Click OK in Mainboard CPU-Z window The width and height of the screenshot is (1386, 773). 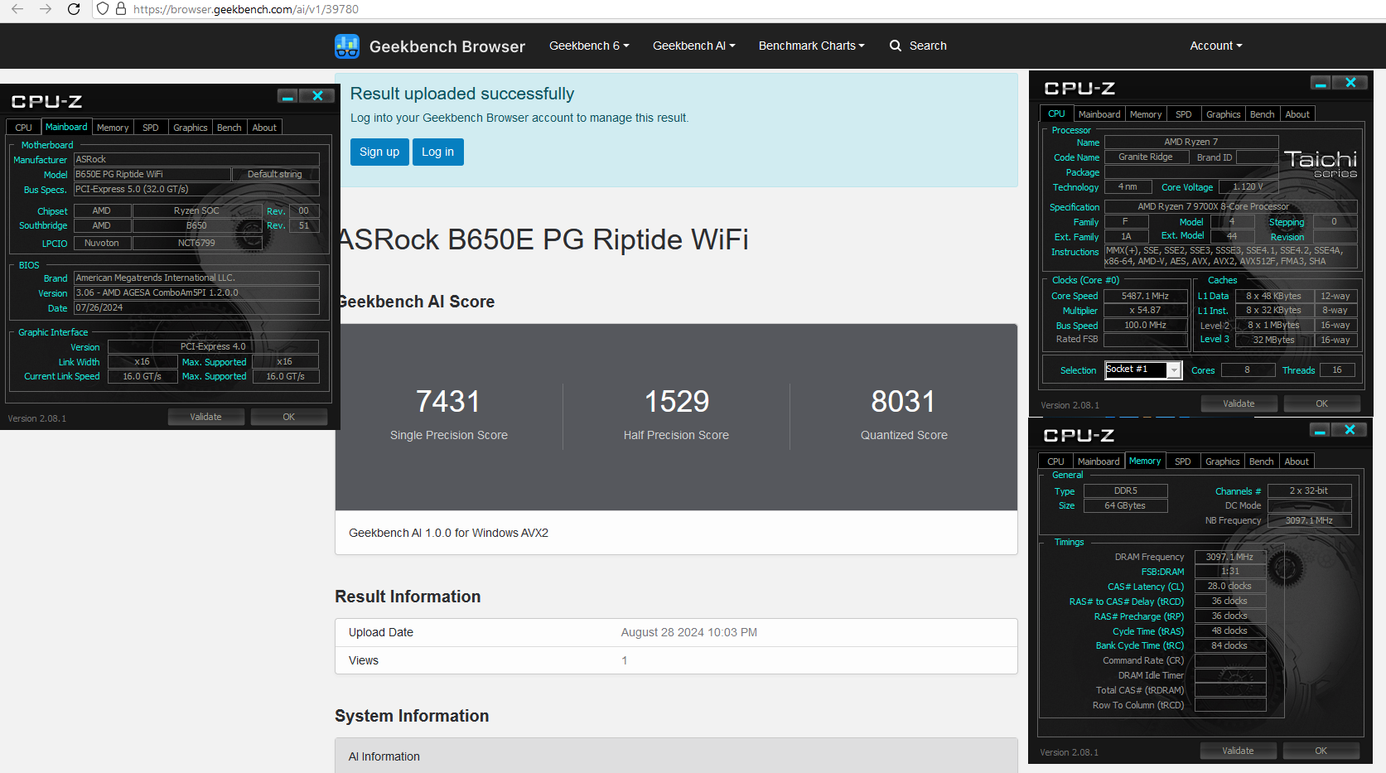click(x=288, y=417)
